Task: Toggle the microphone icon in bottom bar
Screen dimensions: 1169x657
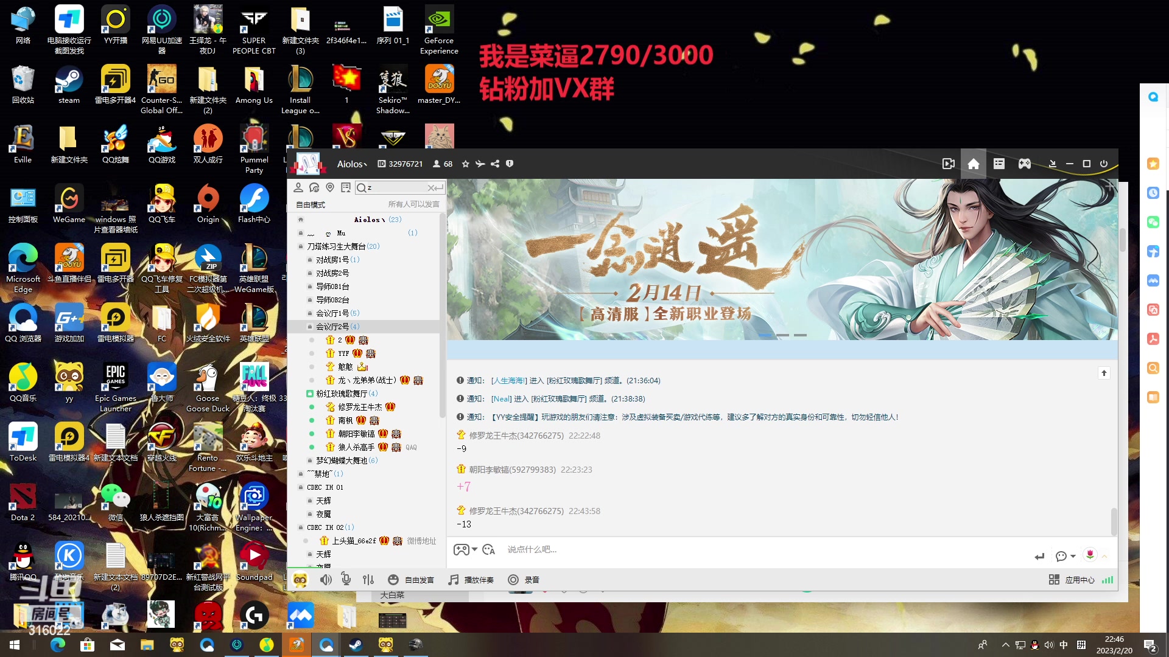Action: (346, 579)
